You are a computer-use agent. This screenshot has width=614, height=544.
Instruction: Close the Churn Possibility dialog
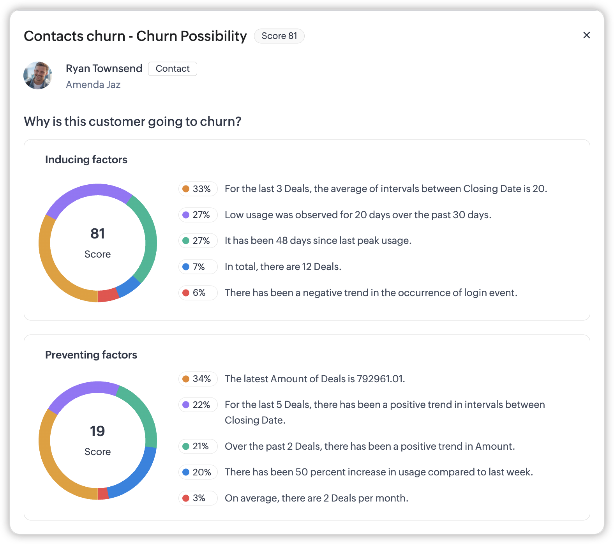click(x=586, y=35)
